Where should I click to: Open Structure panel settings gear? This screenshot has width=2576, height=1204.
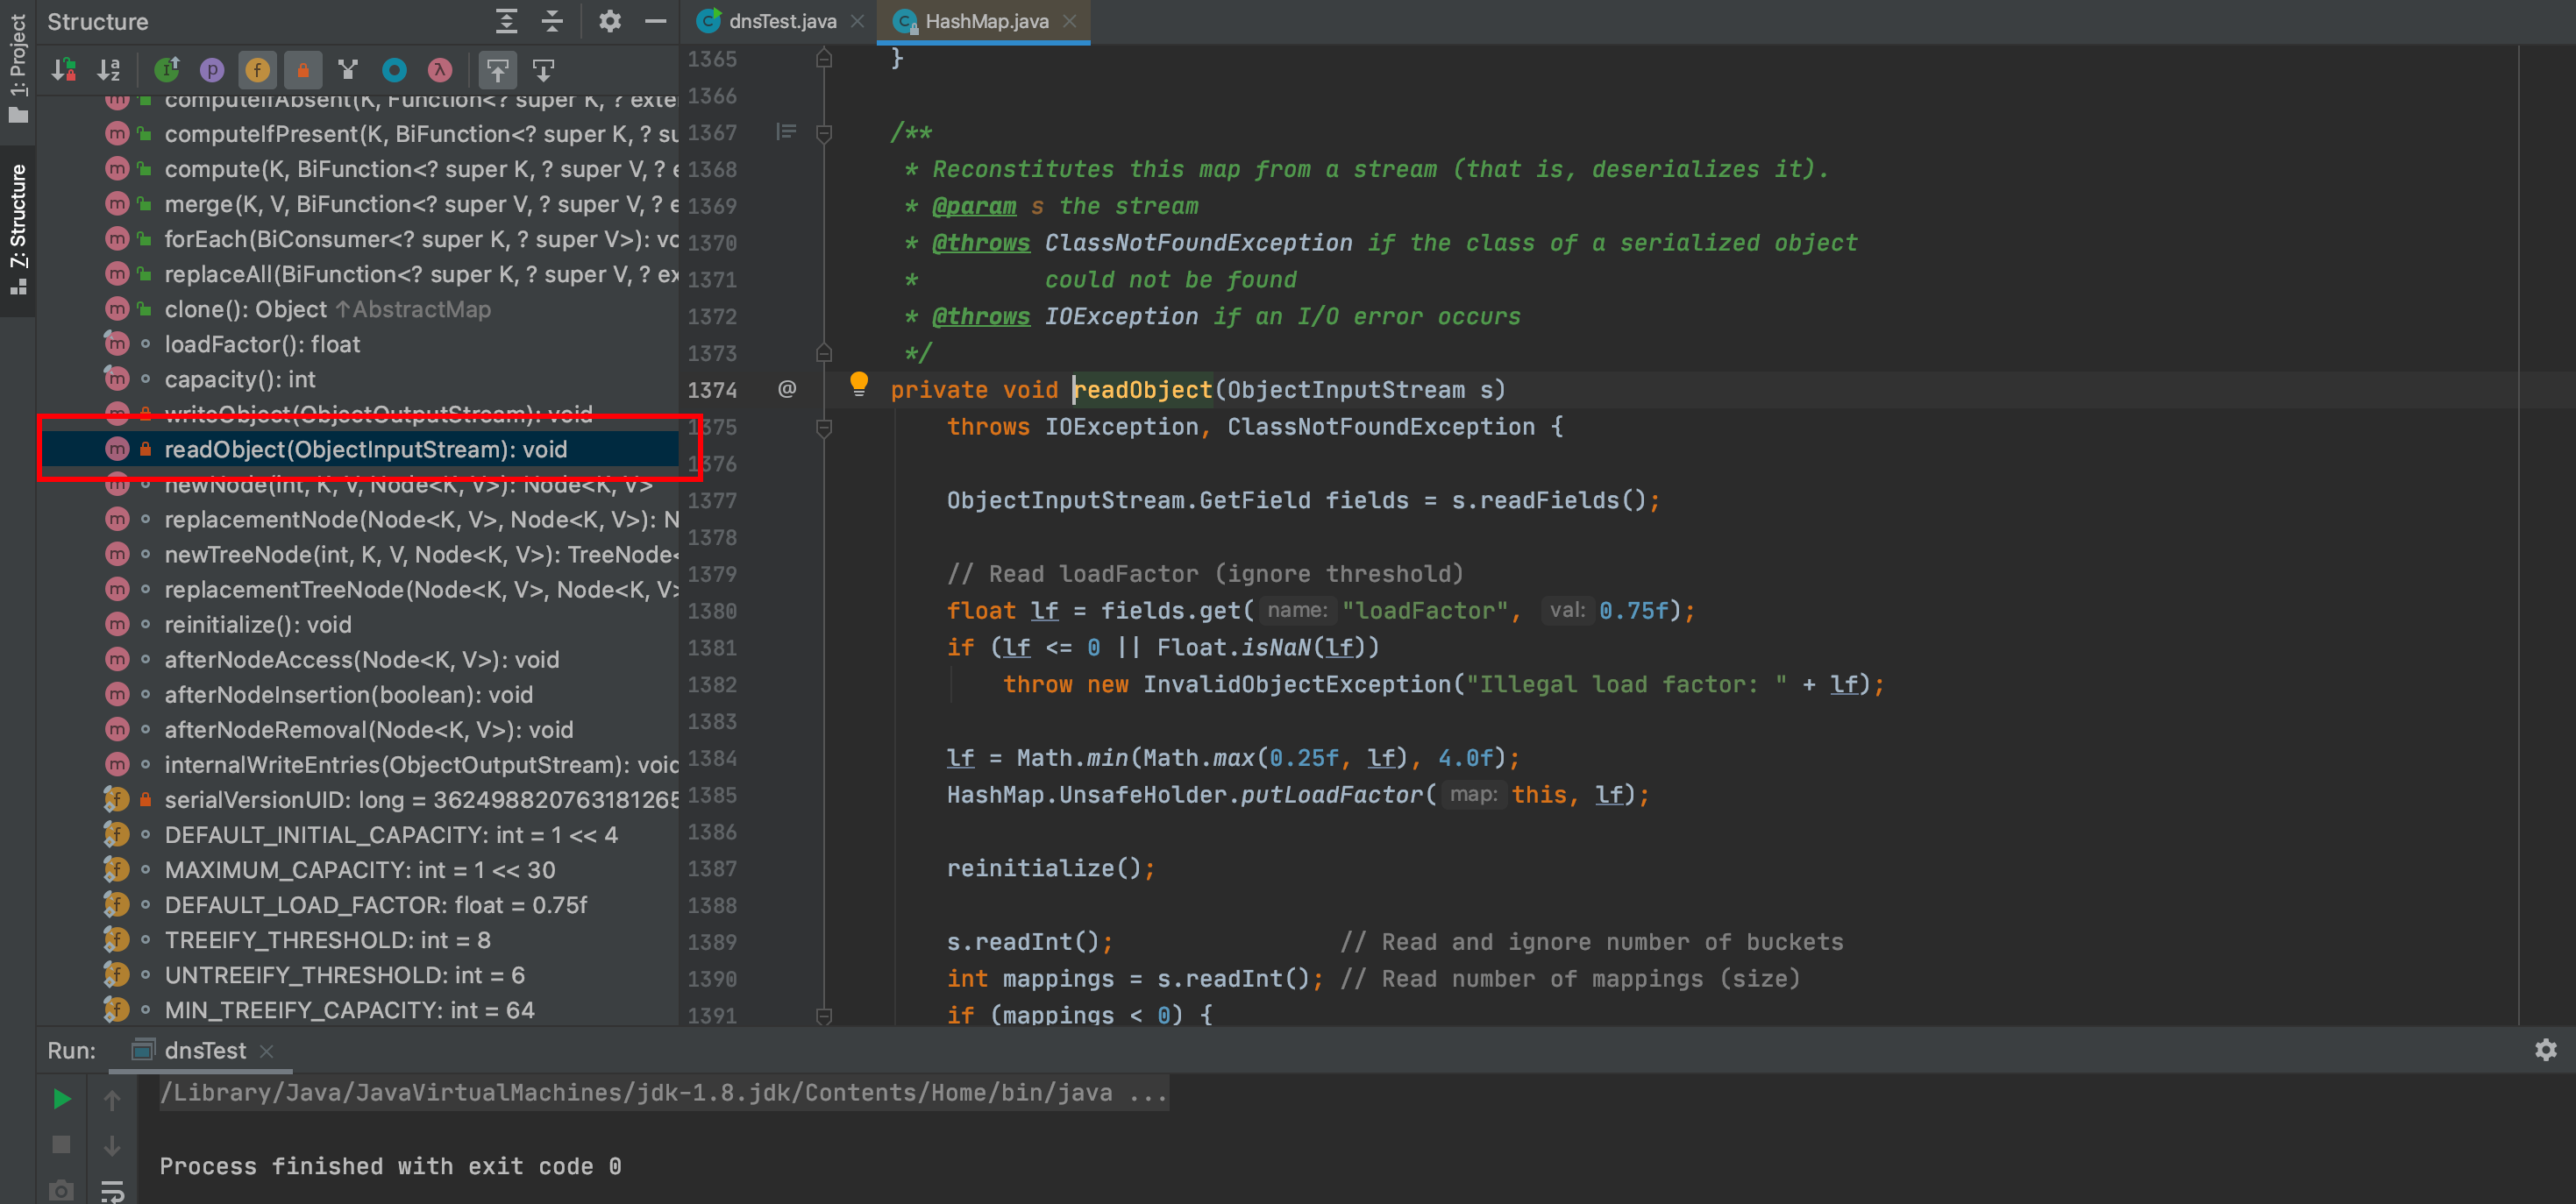[x=610, y=21]
